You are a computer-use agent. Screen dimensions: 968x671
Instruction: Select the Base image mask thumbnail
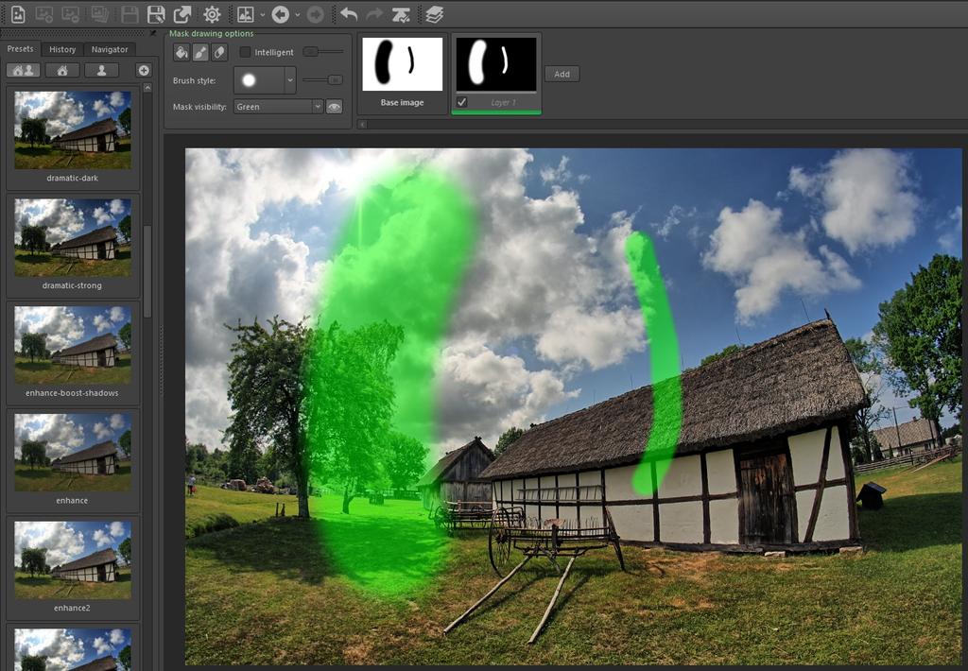pyautogui.click(x=403, y=64)
